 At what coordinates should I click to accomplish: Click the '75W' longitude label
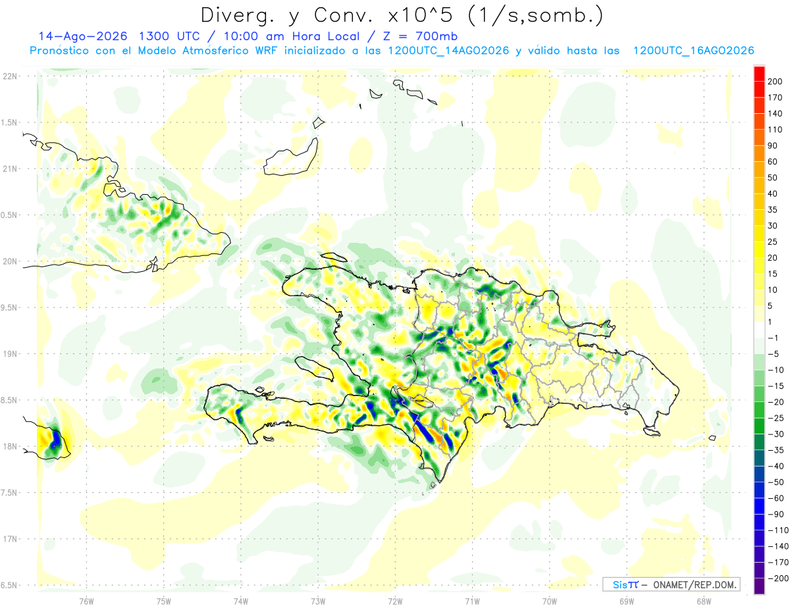(x=163, y=601)
